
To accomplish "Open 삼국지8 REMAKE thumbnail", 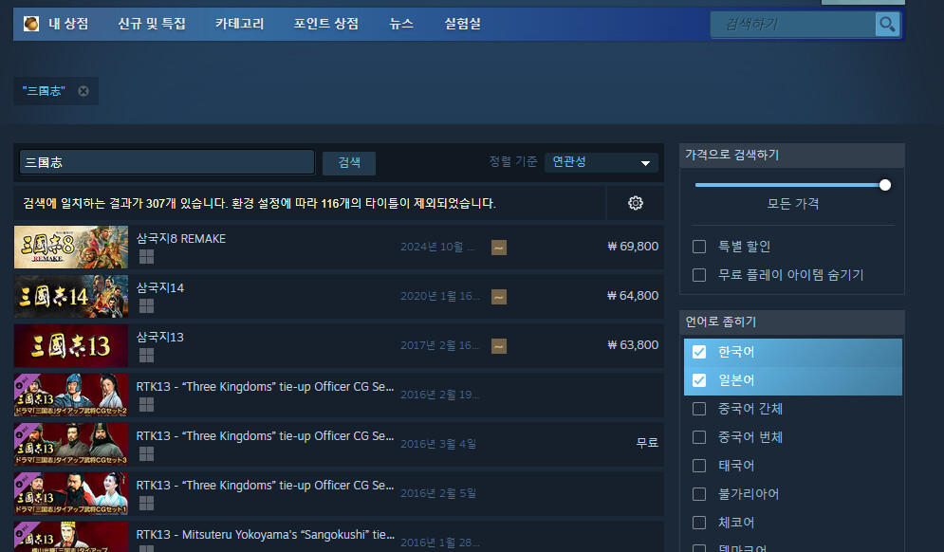I will (71, 247).
